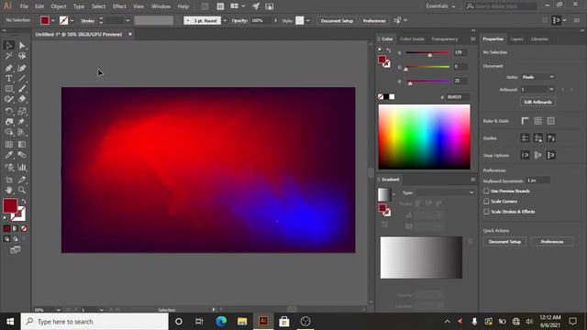Select the Direct Selection tool
Image resolution: width=587 pixels, height=330 pixels.
click(22, 46)
